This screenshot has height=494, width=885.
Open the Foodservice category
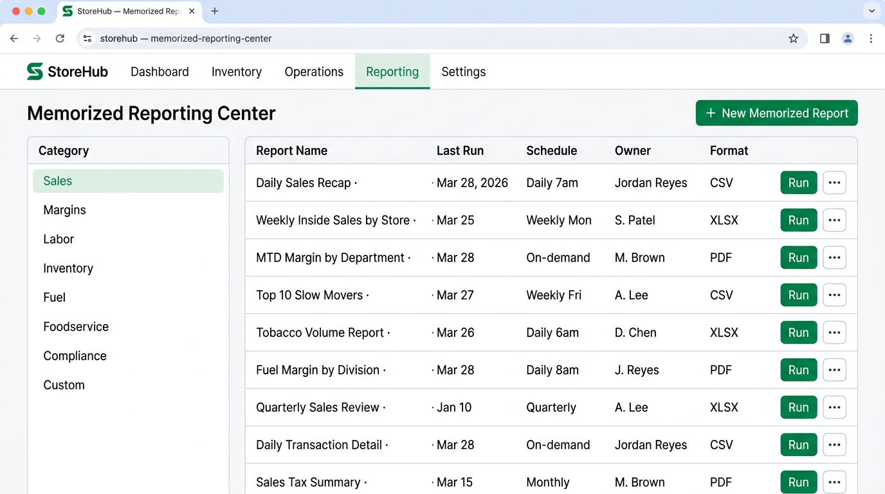pyautogui.click(x=128, y=327)
